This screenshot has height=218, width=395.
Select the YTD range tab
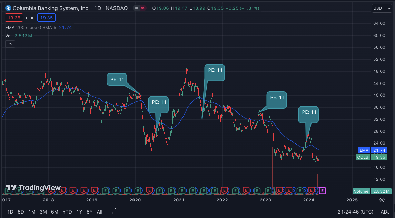tap(67, 212)
